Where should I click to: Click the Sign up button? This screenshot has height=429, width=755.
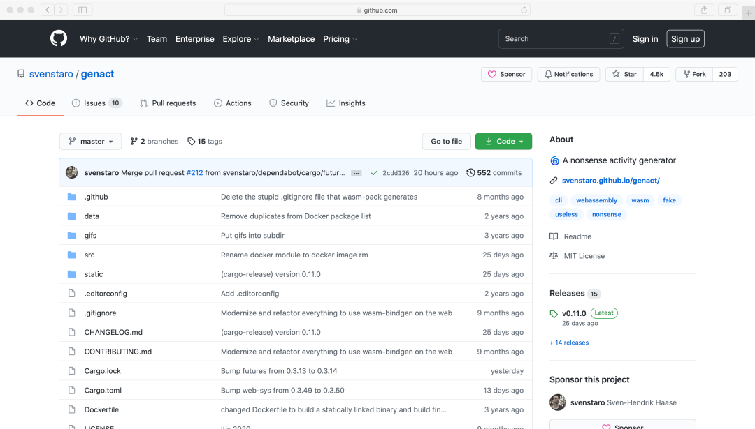point(685,39)
